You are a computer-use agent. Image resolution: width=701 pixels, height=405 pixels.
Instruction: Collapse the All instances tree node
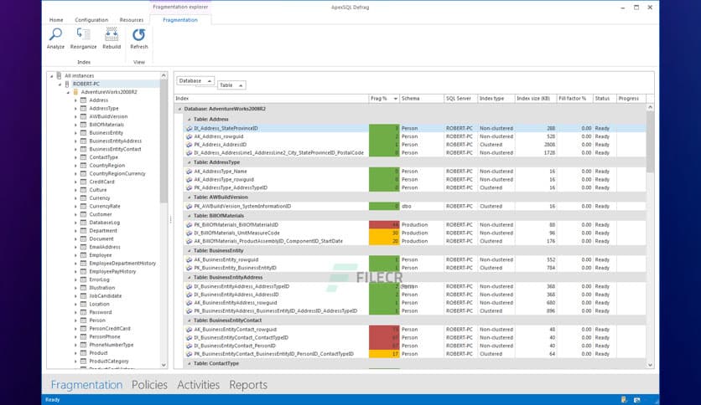coord(51,76)
